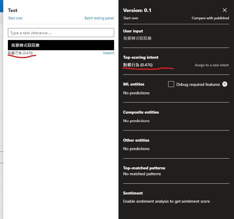Click the ML entities section heading
The height and width of the screenshot is (219, 234).
pos(134,84)
